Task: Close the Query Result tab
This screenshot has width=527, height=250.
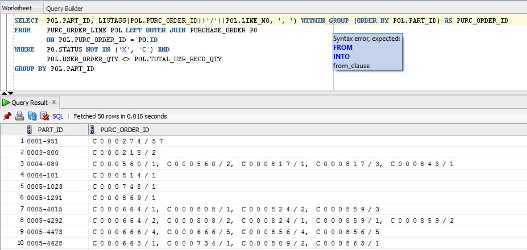Action: pyautogui.click(x=54, y=102)
